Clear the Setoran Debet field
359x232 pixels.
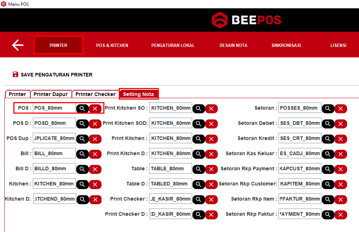pos(341,123)
